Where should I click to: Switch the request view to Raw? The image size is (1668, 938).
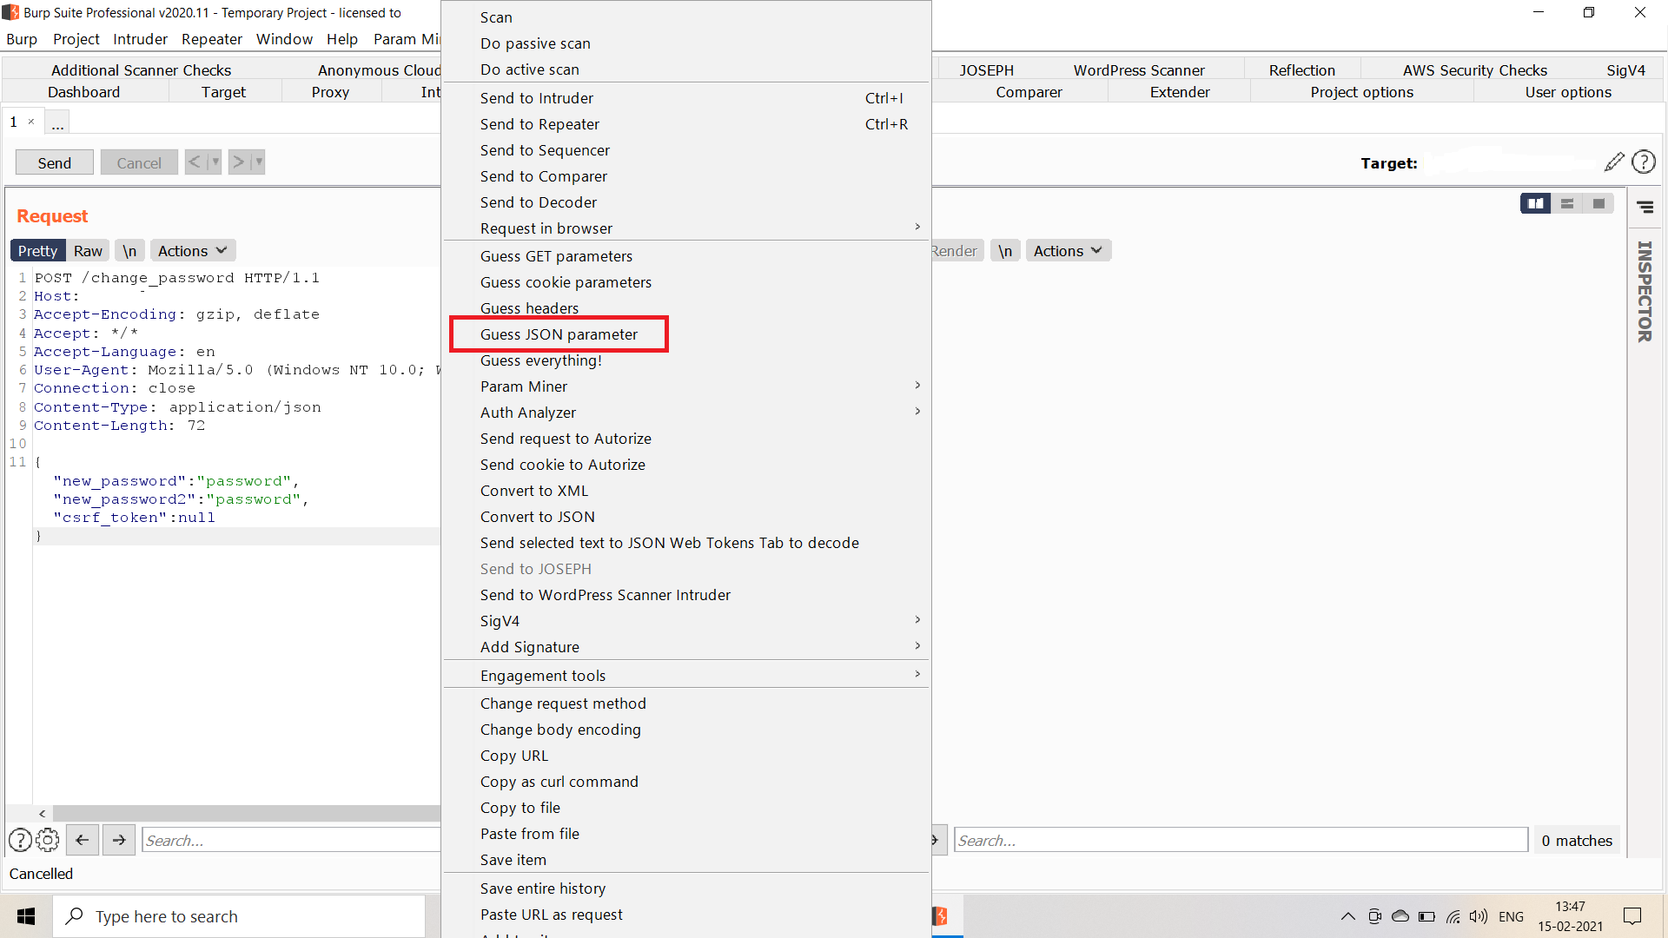88,251
